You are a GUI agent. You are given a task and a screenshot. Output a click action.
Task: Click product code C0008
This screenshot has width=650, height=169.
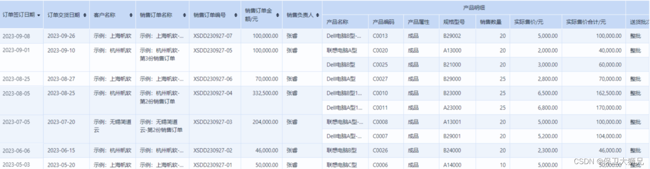tap(380, 122)
